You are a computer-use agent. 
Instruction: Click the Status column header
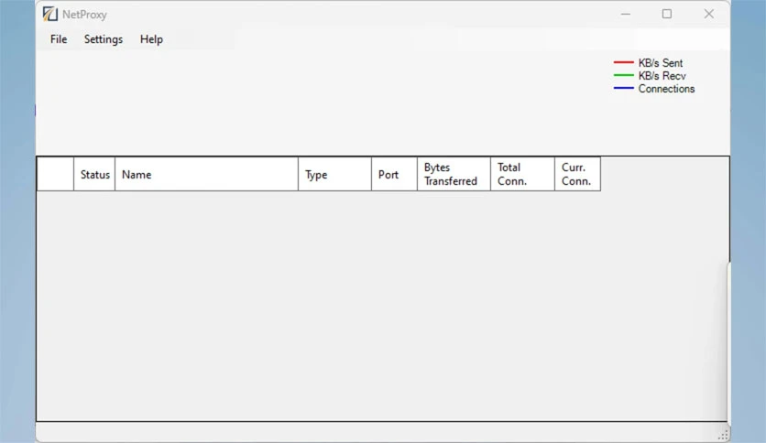coord(94,174)
